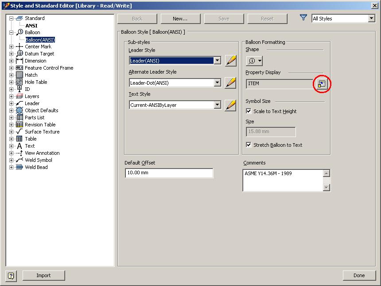The image size is (381, 286).
Task: Click the filter funnel icon
Action: (303, 17)
